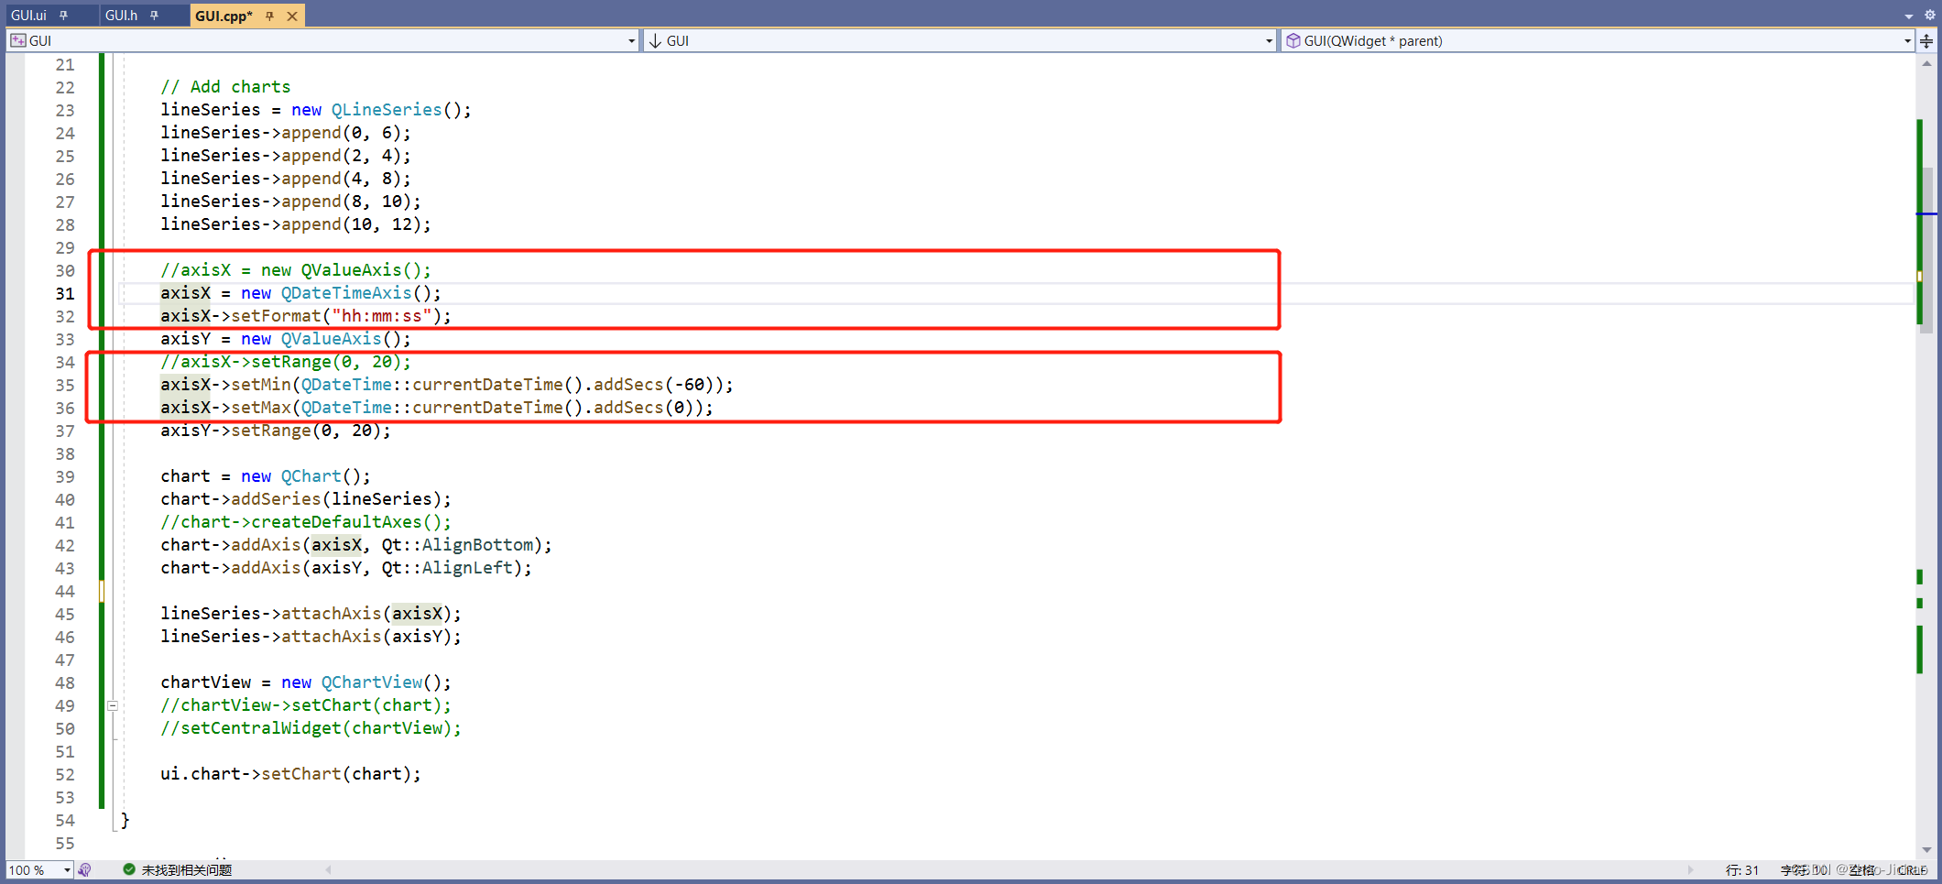Show the active files list dropdown arrow
1942x884 pixels.
point(1908,16)
